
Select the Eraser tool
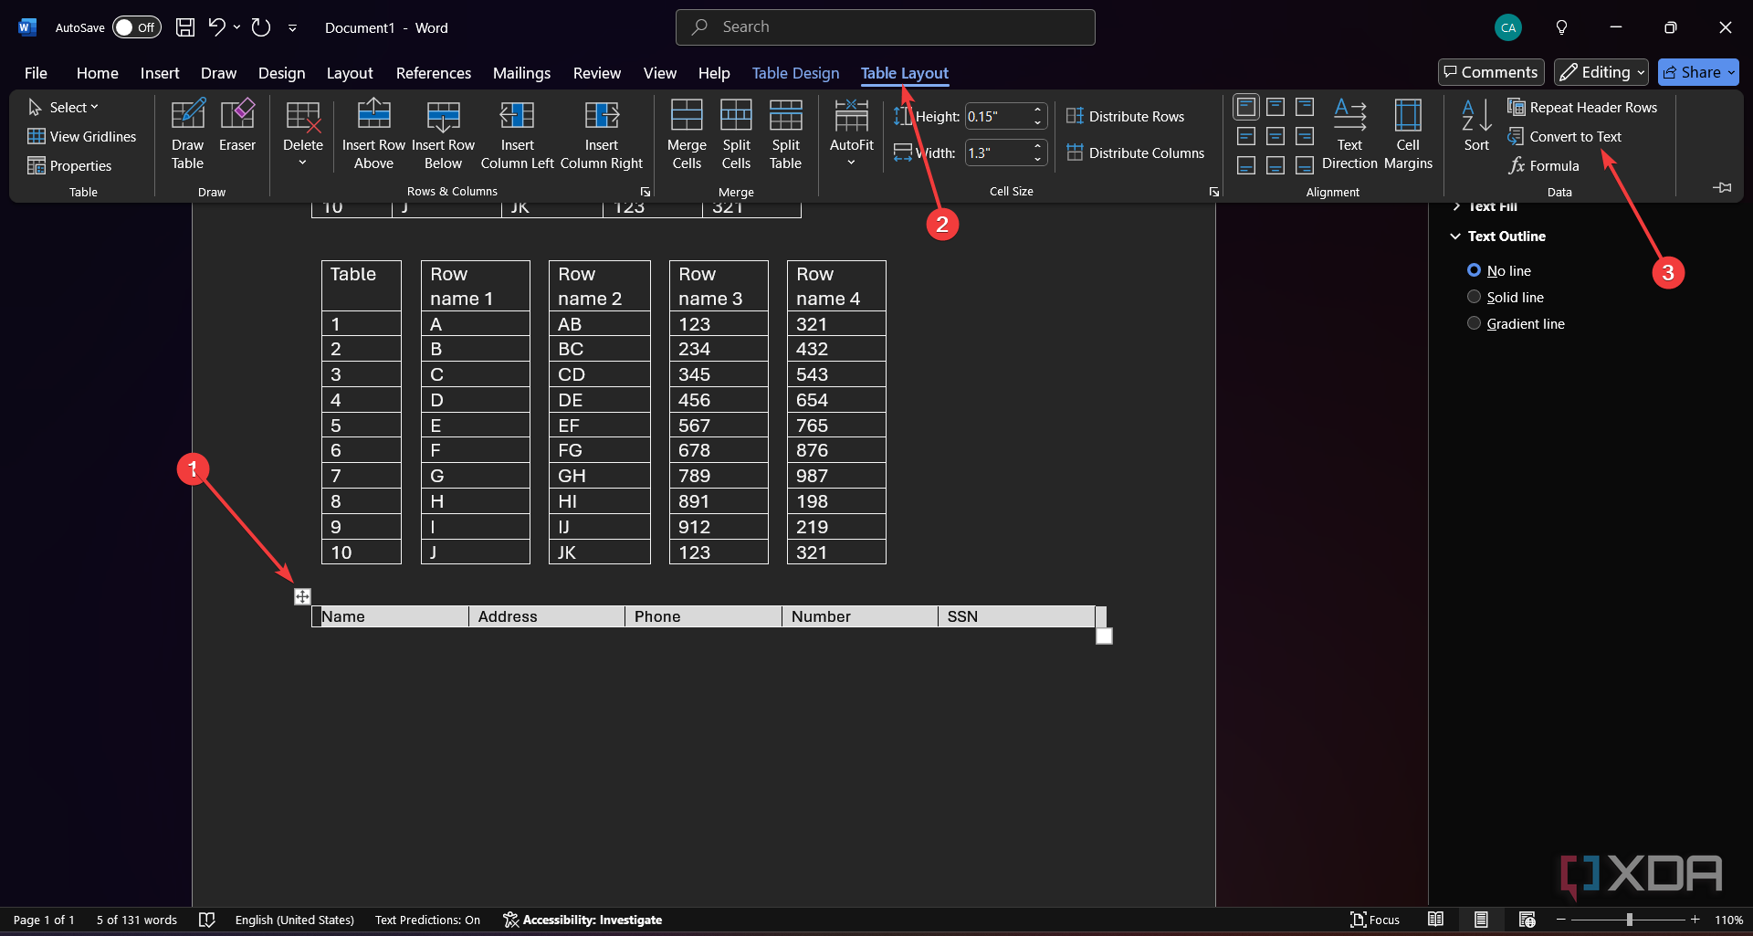(237, 125)
